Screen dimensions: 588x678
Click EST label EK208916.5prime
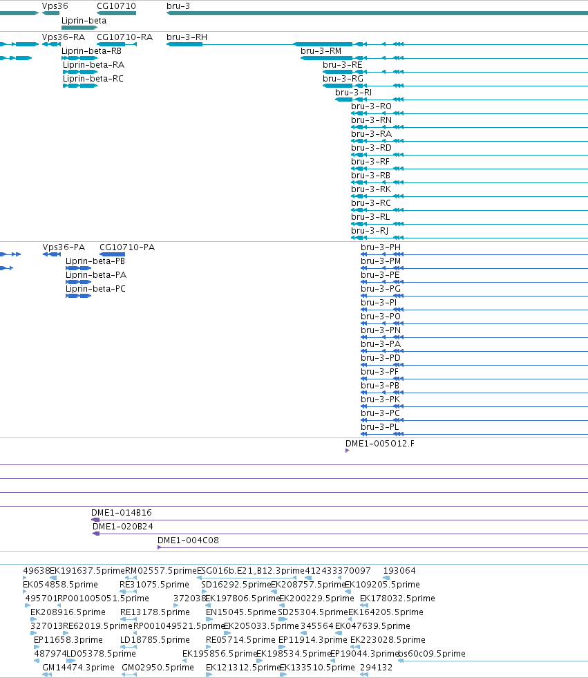click(x=68, y=612)
